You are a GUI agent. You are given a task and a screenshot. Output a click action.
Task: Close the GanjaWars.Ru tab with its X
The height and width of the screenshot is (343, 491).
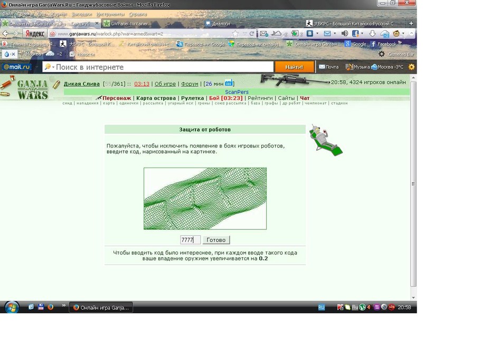97,23
